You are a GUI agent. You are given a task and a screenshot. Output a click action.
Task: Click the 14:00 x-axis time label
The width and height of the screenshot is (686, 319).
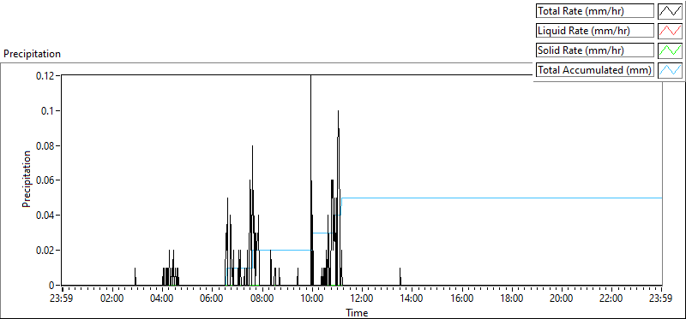coord(412,298)
